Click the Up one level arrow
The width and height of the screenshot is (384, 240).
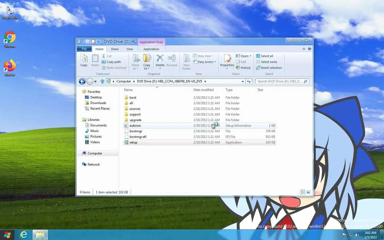[x=102, y=81]
